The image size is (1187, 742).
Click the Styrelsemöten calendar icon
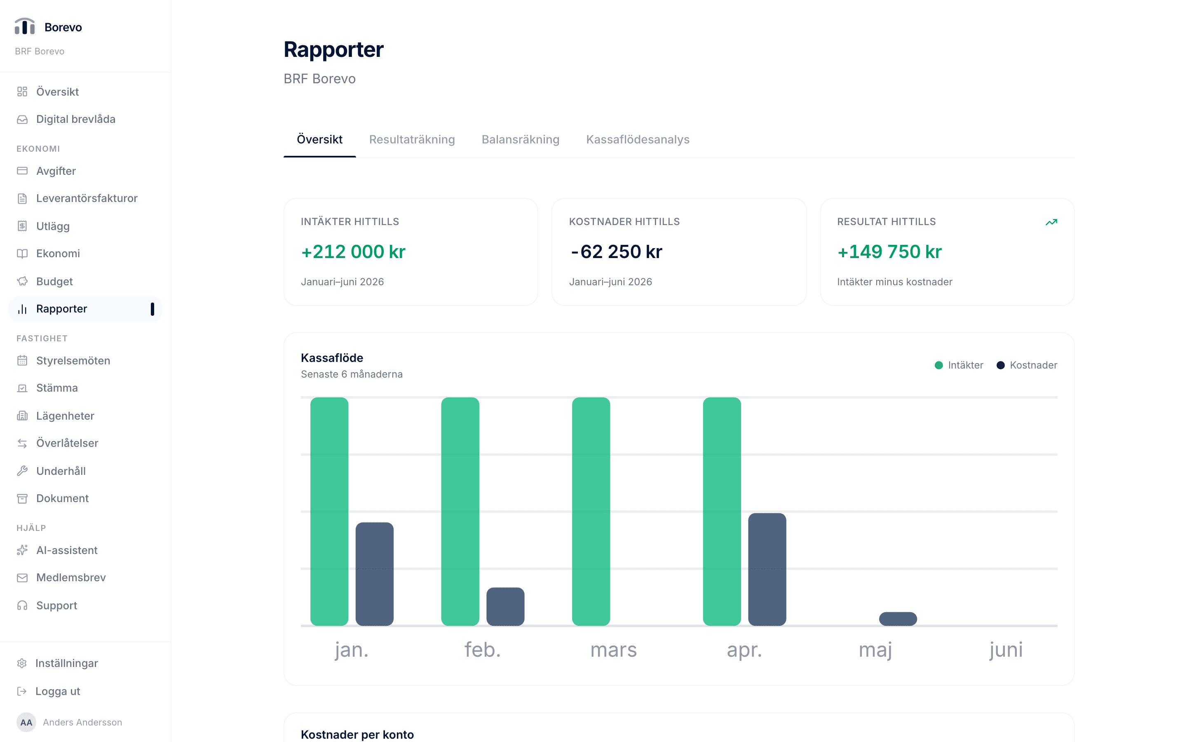point(22,361)
